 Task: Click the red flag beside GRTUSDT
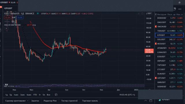point(156,78)
